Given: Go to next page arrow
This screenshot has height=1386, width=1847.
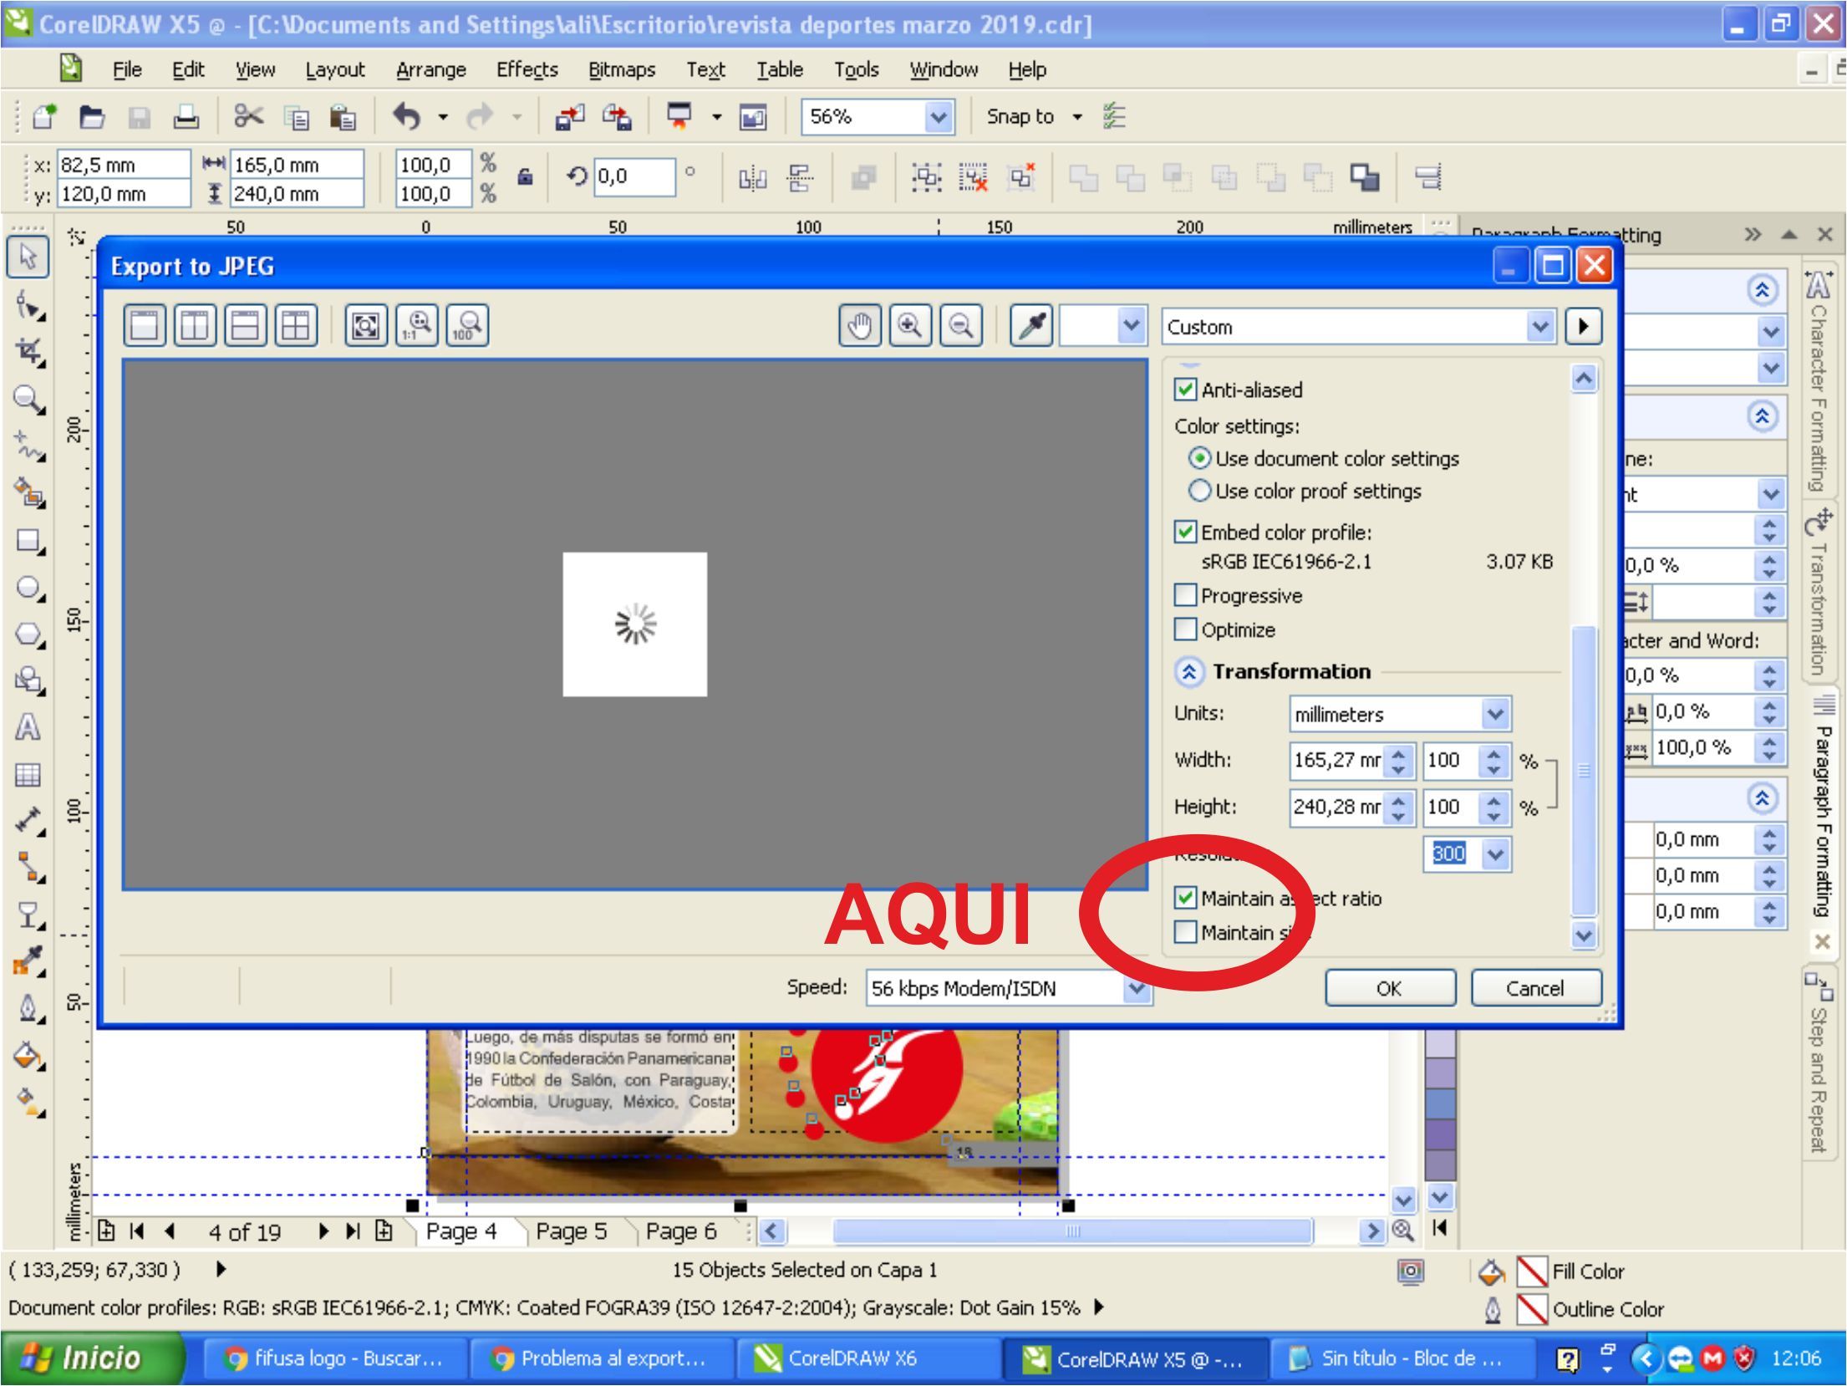Looking at the screenshot, I should 323,1231.
